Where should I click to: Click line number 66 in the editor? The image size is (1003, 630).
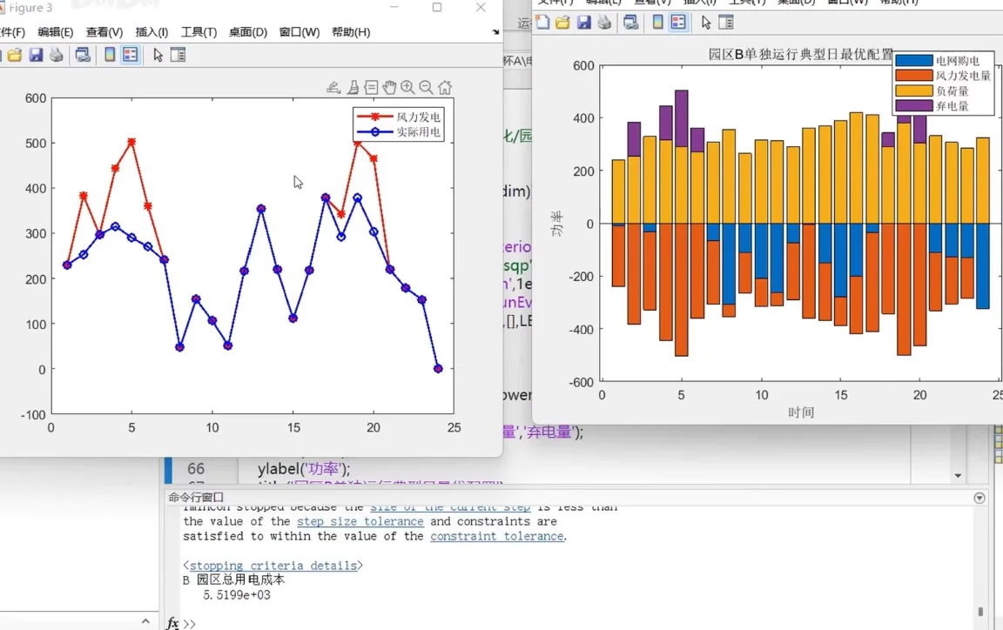point(196,469)
